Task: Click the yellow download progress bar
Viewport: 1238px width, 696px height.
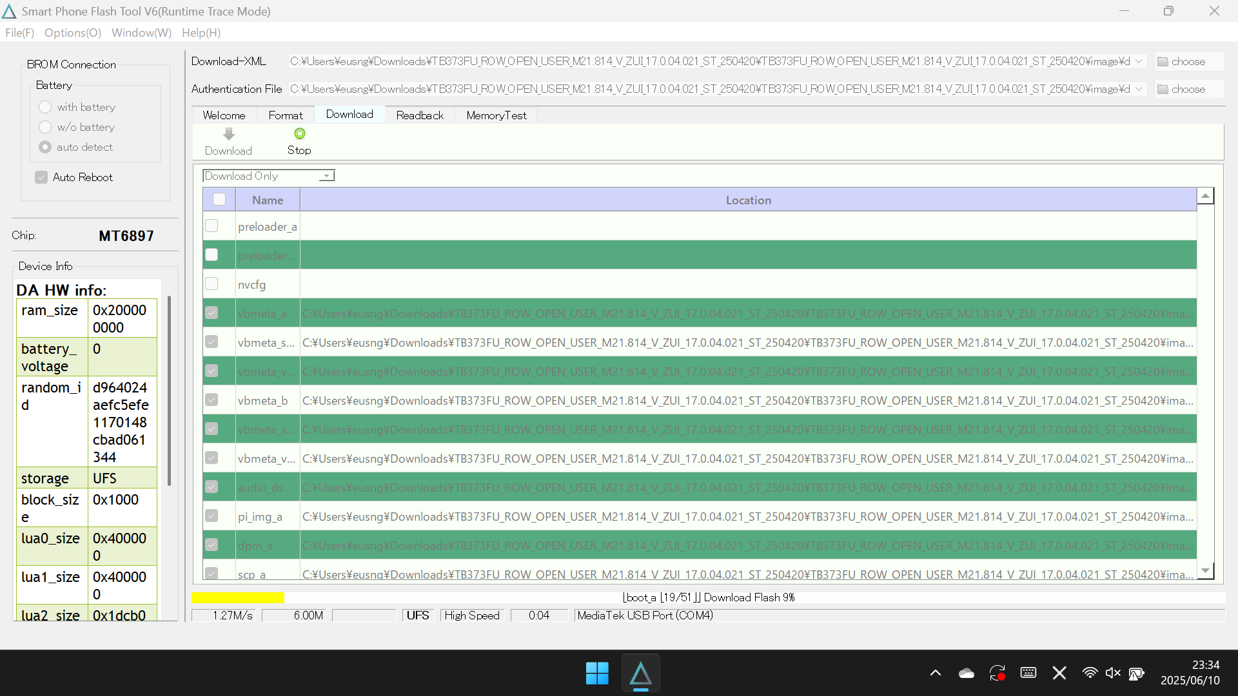Action: (x=238, y=597)
